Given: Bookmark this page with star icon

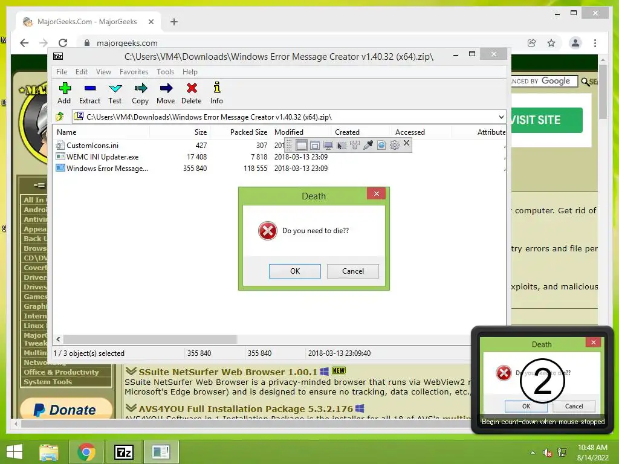Looking at the screenshot, I should tap(551, 43).
